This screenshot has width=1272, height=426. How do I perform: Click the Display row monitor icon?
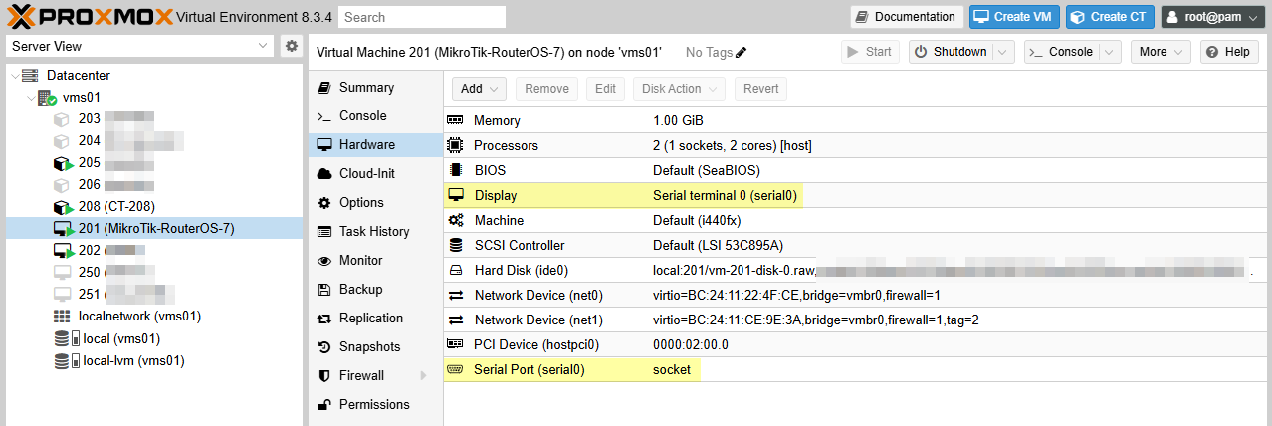pos(455,195)
